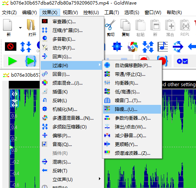This screenshot has width=196, height=188.
Task: Click the multiband compressor toolbar icon
Action: 148,47
